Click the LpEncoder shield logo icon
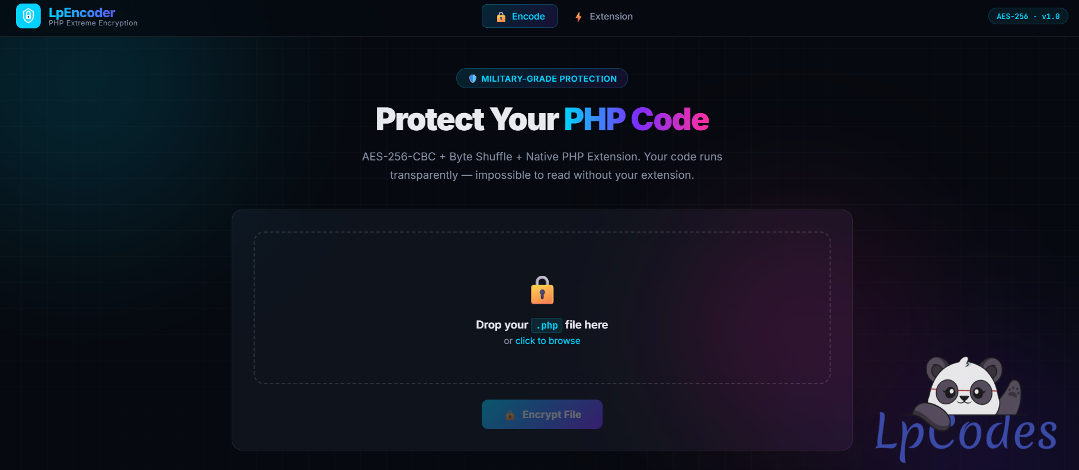1079x470 pixels. (x=28, y=16)
